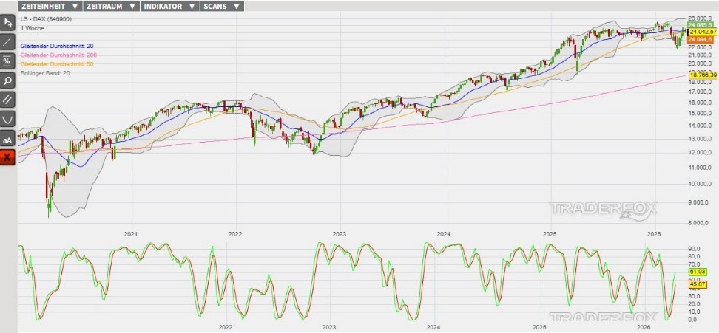719x333 pixels.
Task: Pick the arc curve drawing tool
Action: [7, 118]
